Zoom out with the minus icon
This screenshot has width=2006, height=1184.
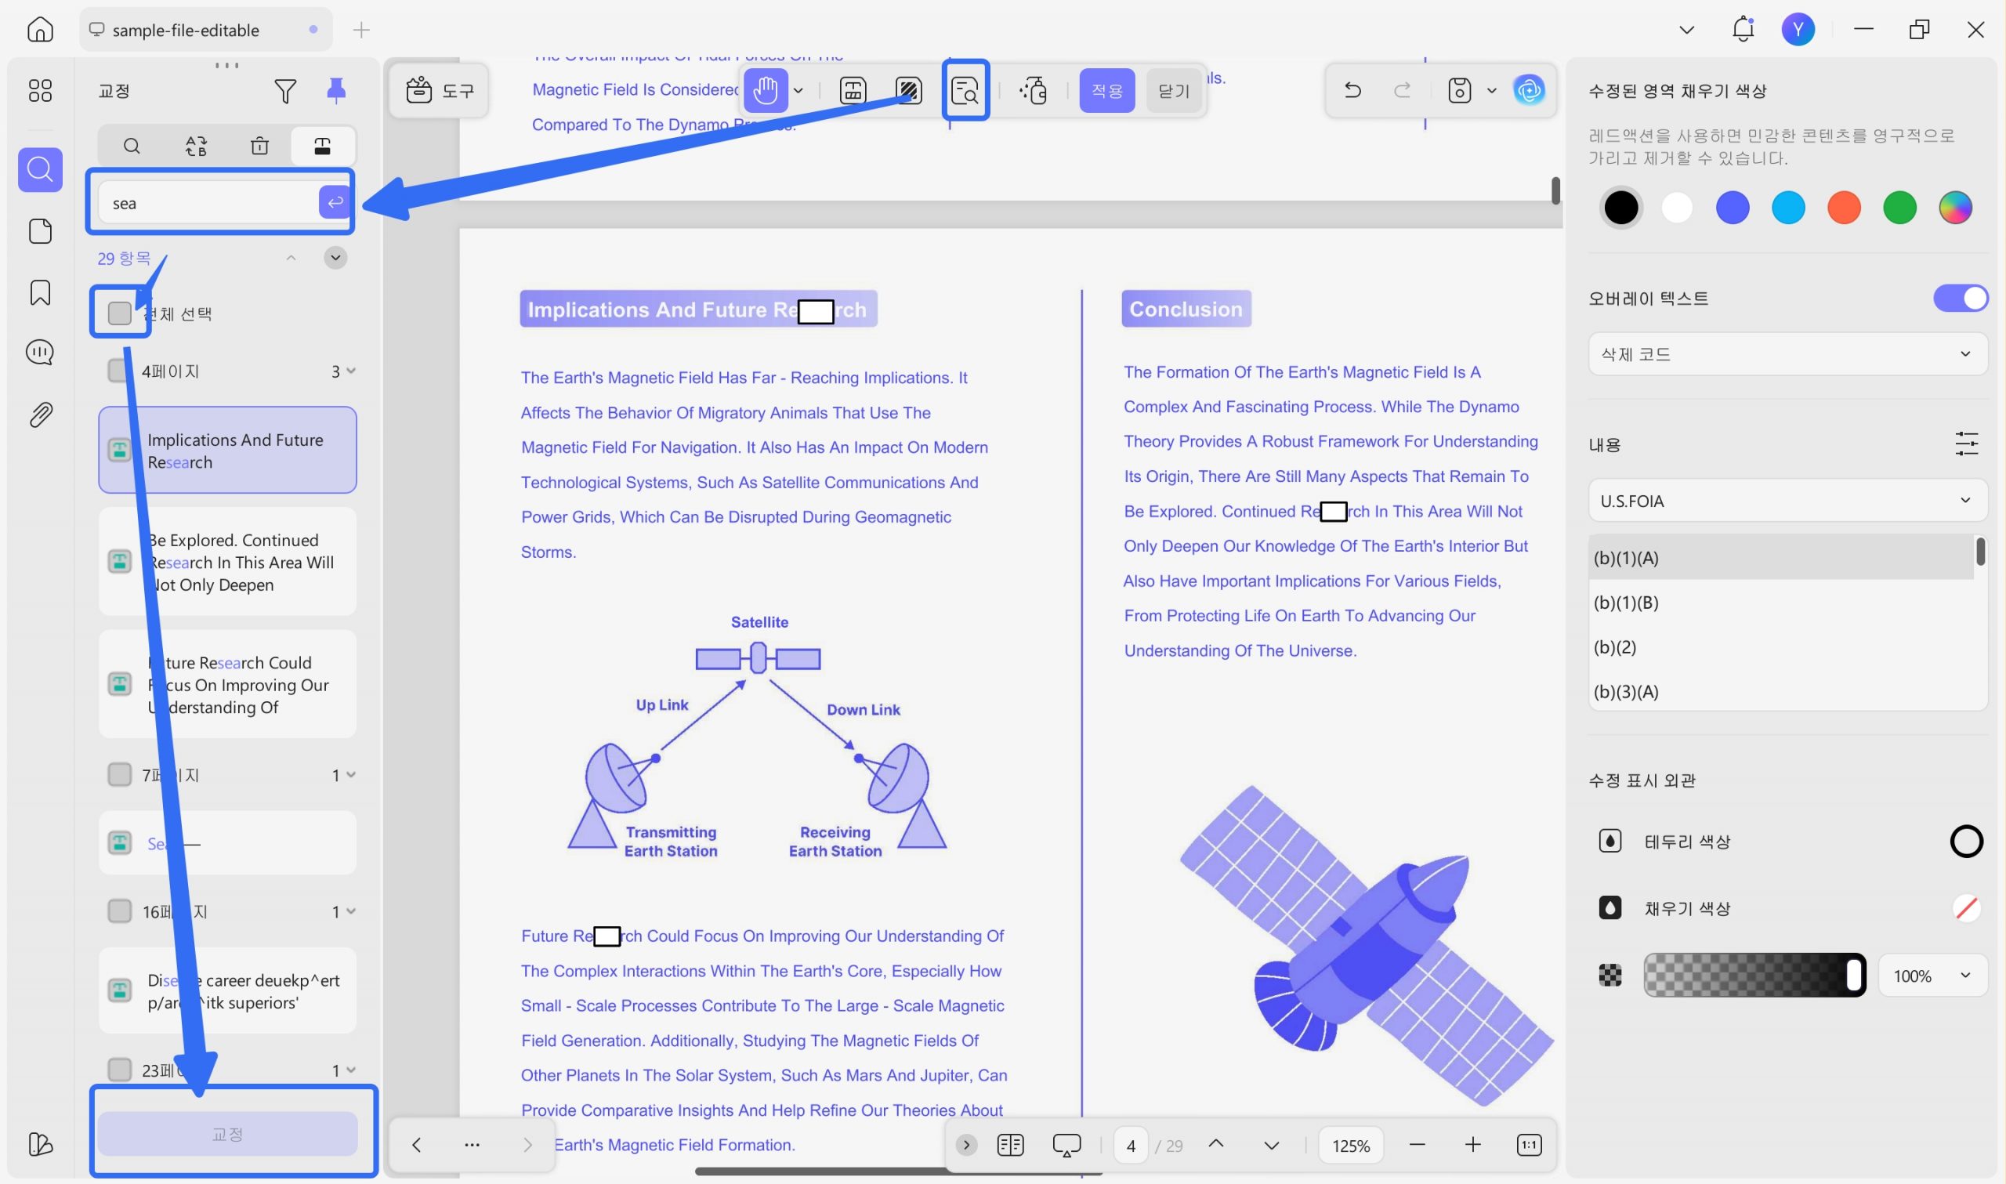click(1417, 1145)
